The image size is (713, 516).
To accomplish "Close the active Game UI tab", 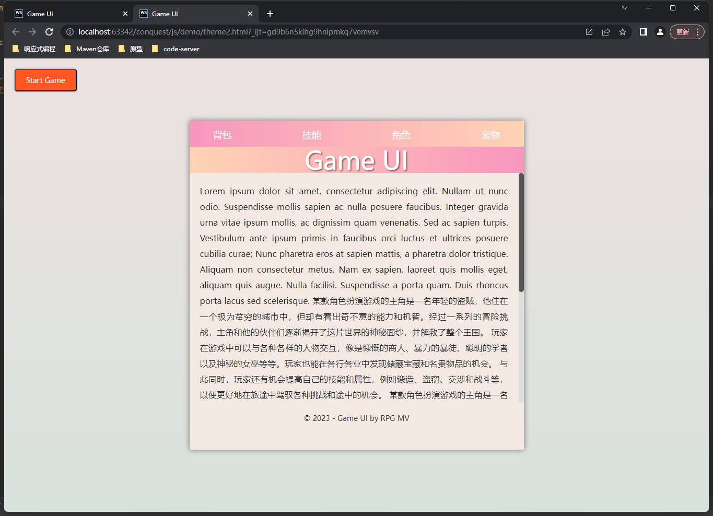I will tap(250, 14).
